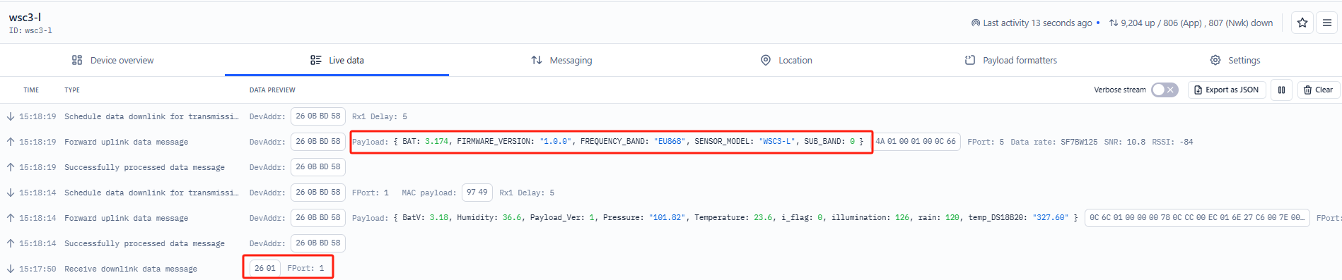Clear the live data events
This screenshot has height=280, width=1342.
point(1318,90)
